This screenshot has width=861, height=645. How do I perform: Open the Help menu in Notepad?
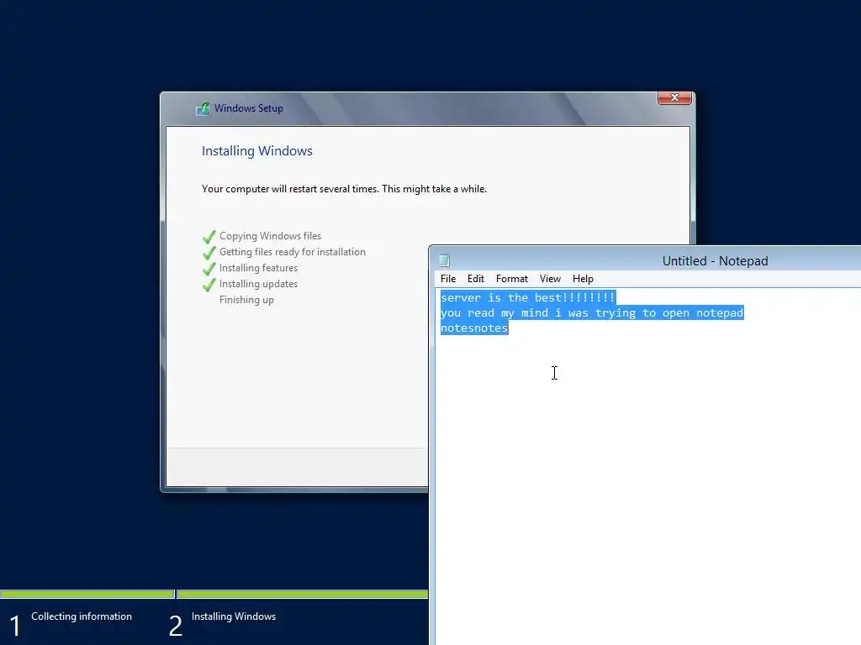[x=583, y=279]
